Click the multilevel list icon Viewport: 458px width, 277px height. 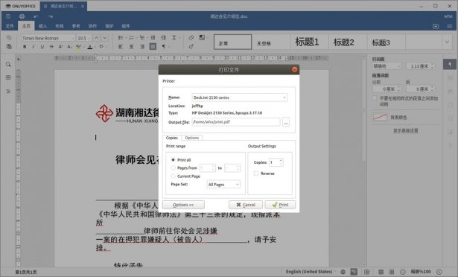142,38
